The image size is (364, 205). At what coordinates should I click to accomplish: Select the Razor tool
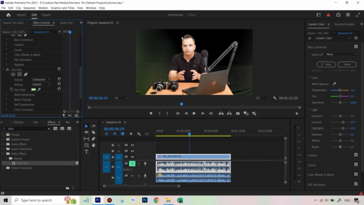click(93, 132)
